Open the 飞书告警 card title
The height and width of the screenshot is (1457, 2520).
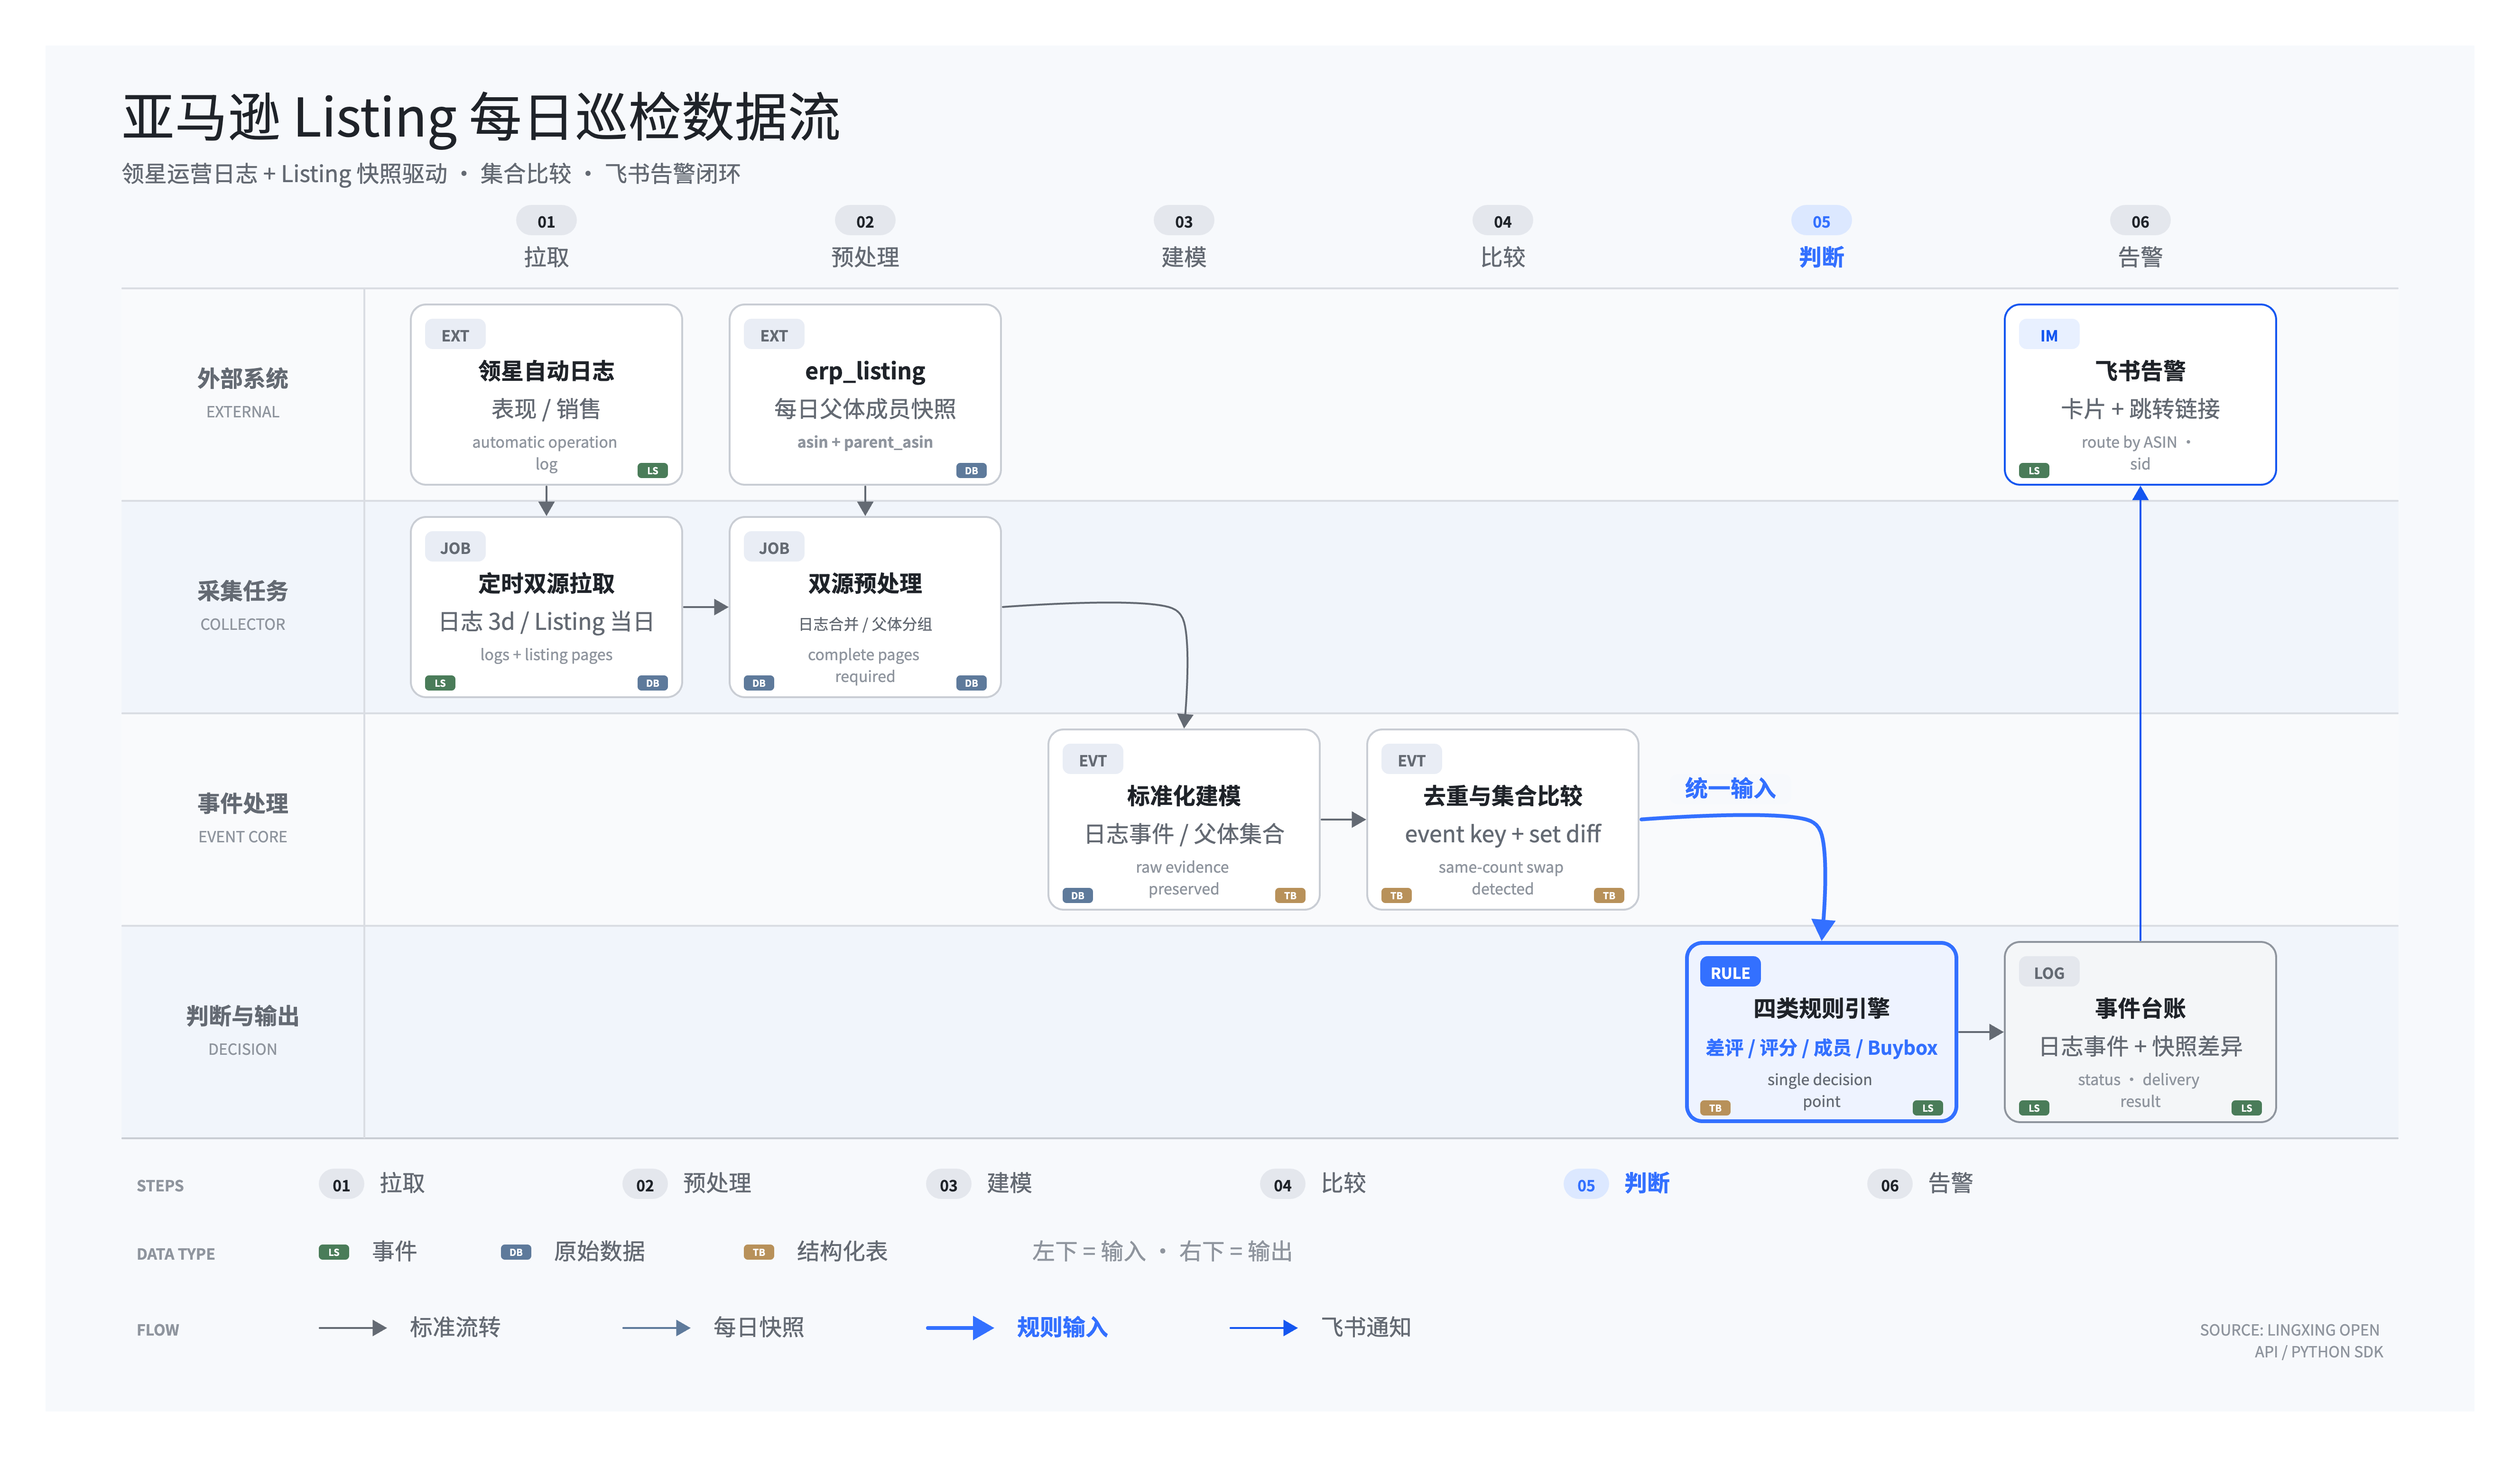click(x=2140, y=372)
